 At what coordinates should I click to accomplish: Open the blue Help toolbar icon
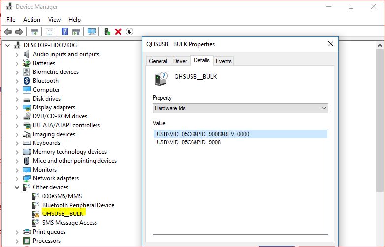pos(64,32)
